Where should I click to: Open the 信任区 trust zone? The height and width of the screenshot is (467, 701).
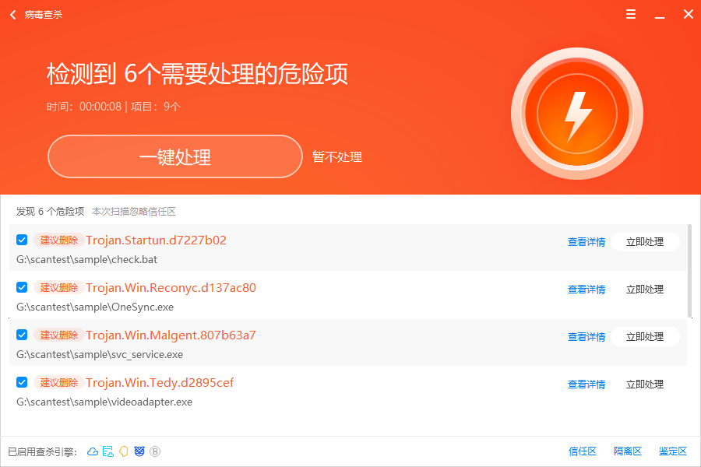tap(582, 451)
